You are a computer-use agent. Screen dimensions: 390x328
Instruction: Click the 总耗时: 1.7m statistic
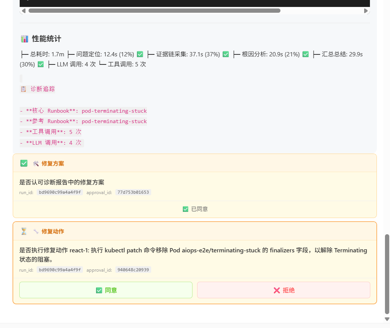tap(47, 54)
